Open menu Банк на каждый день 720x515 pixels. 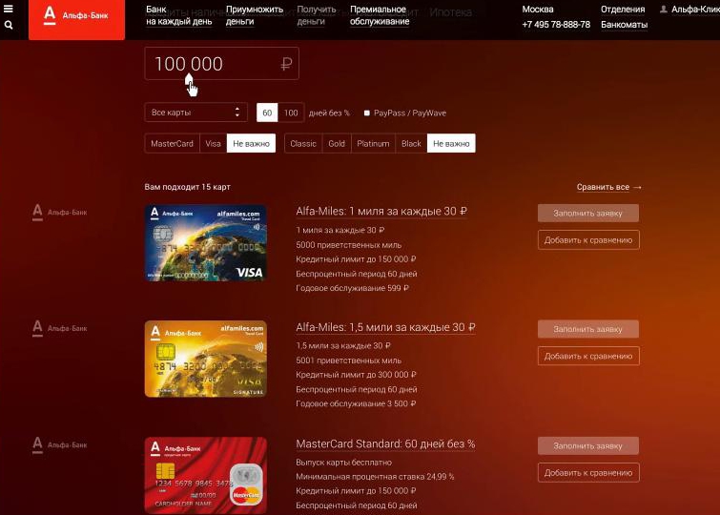click(x=178, y=15)
